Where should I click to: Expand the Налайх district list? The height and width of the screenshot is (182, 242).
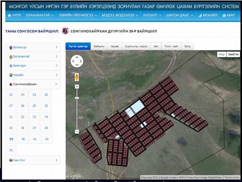coord(33,75)
